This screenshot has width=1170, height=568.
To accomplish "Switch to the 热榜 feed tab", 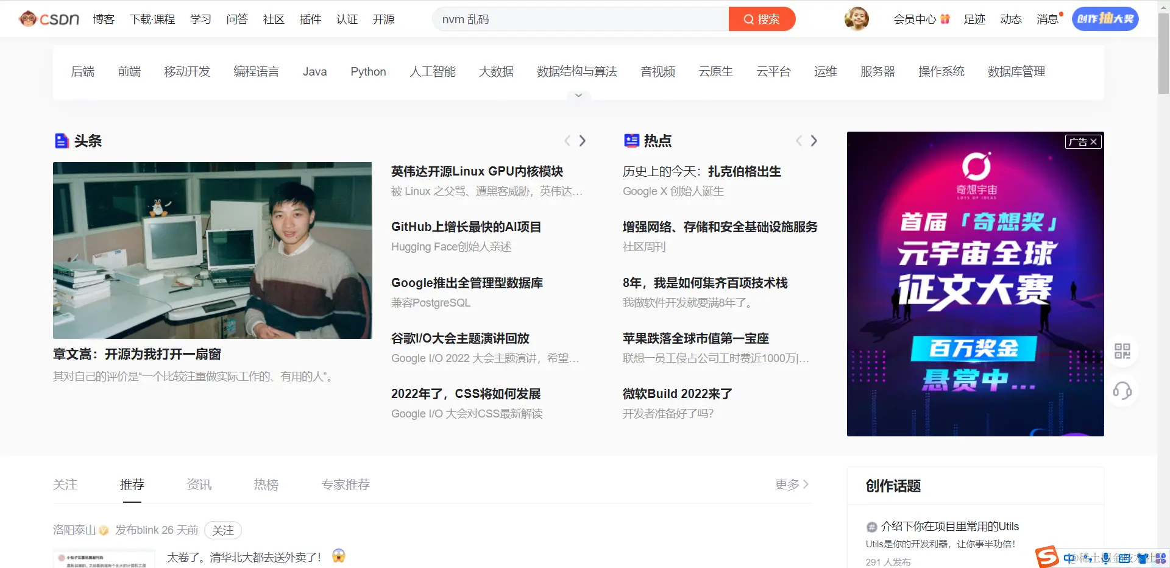I will tap(266, 485).
